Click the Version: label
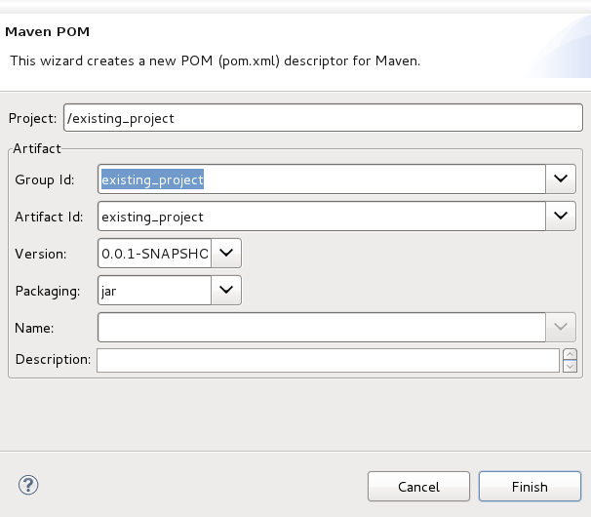The height and width of the screenshot is (517, 591). click(41, 254)
